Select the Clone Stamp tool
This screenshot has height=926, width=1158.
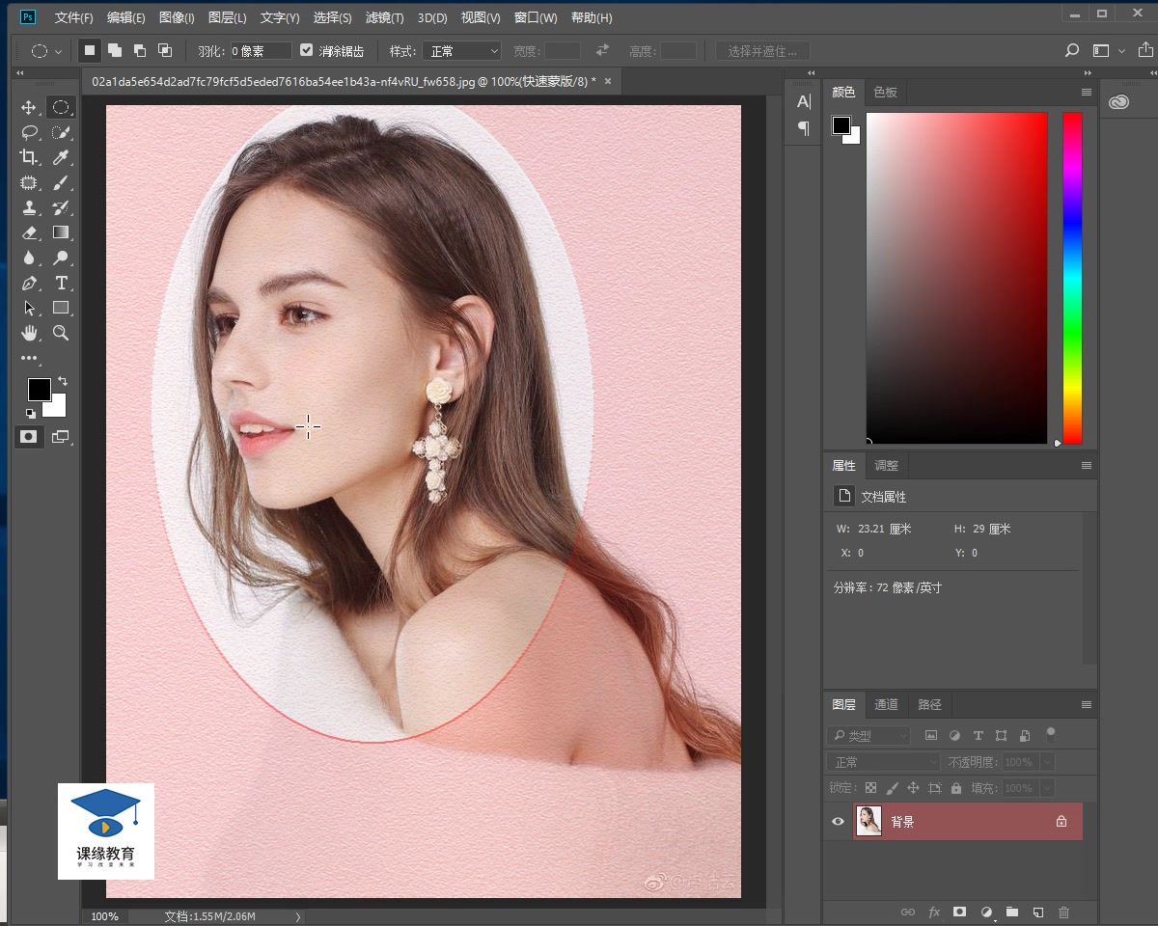coord(29,207)
